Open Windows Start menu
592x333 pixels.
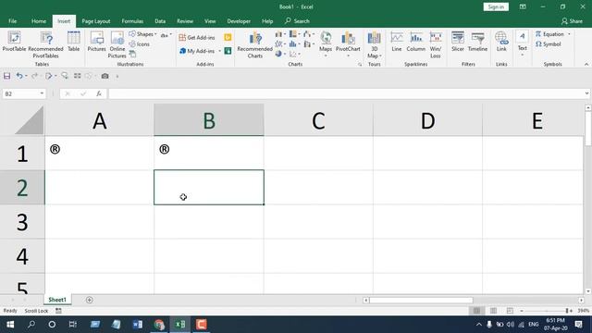pyautogui.click(x=10, y=325)
